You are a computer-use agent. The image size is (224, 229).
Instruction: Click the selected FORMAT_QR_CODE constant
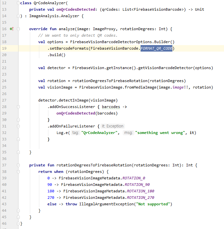click(x=156, y=48)
